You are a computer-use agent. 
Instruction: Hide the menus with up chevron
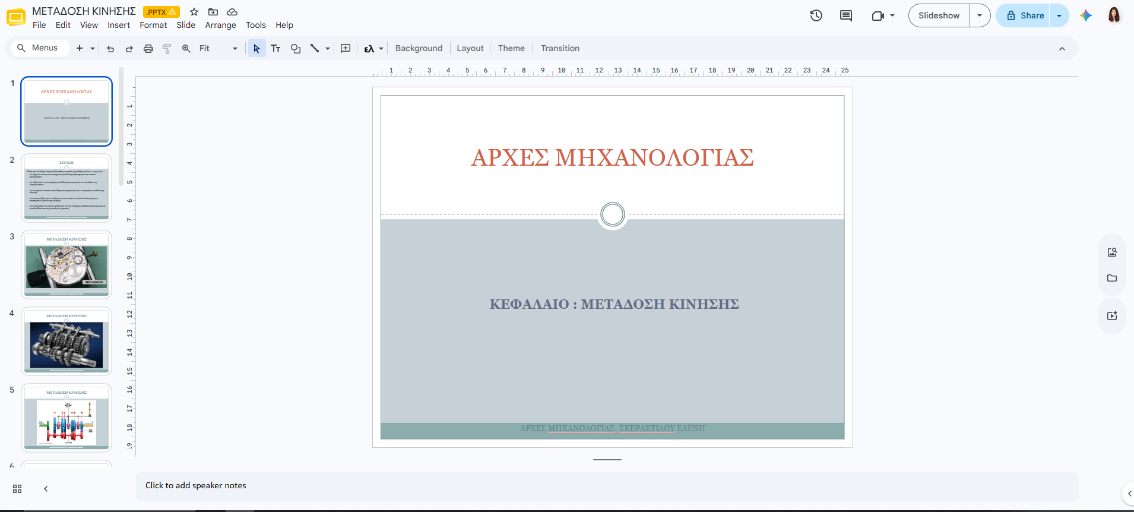point(1062,49)
